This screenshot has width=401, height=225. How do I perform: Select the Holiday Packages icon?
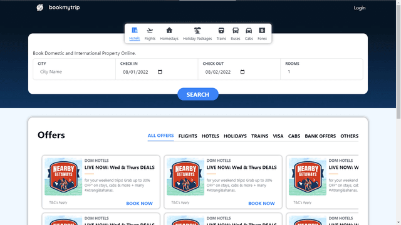point(197,31)
